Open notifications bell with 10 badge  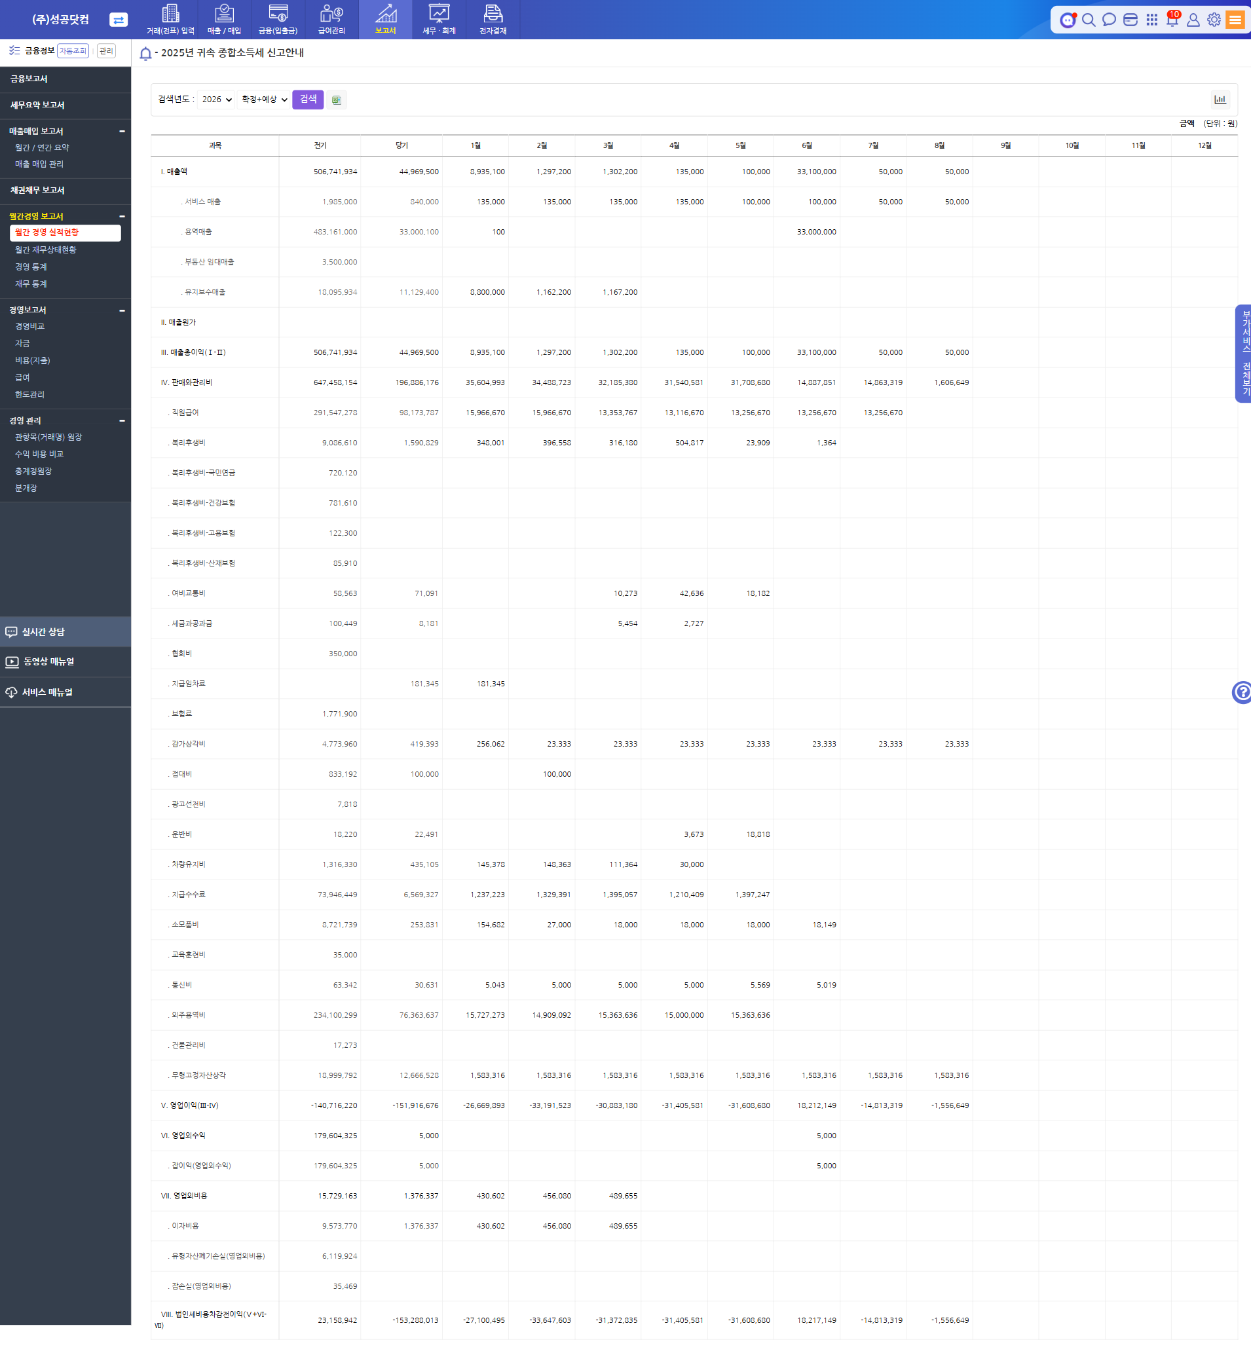pos(1173,18)
